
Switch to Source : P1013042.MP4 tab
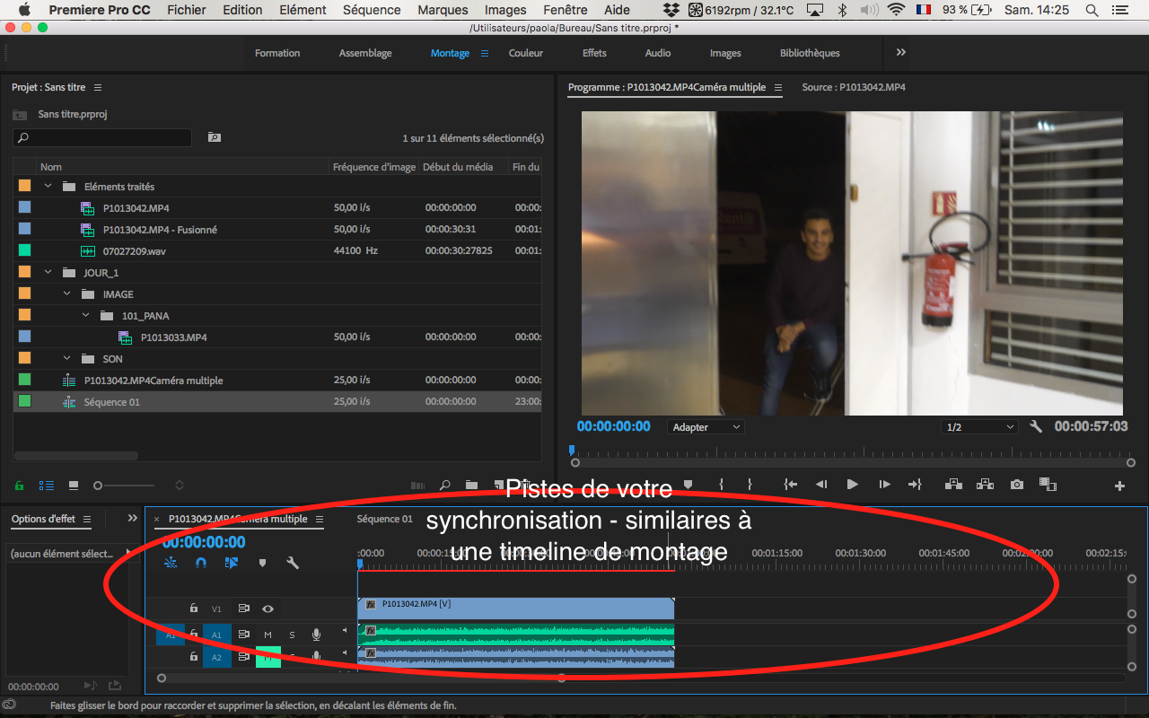click(854, 87)
